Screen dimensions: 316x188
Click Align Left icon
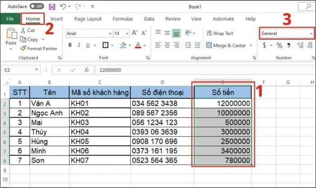158,45
